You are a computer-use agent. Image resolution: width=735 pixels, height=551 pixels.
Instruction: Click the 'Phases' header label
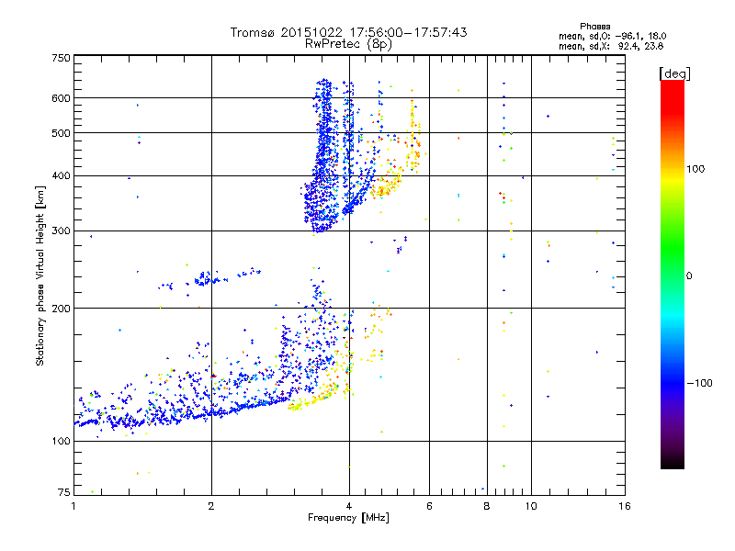594,27
